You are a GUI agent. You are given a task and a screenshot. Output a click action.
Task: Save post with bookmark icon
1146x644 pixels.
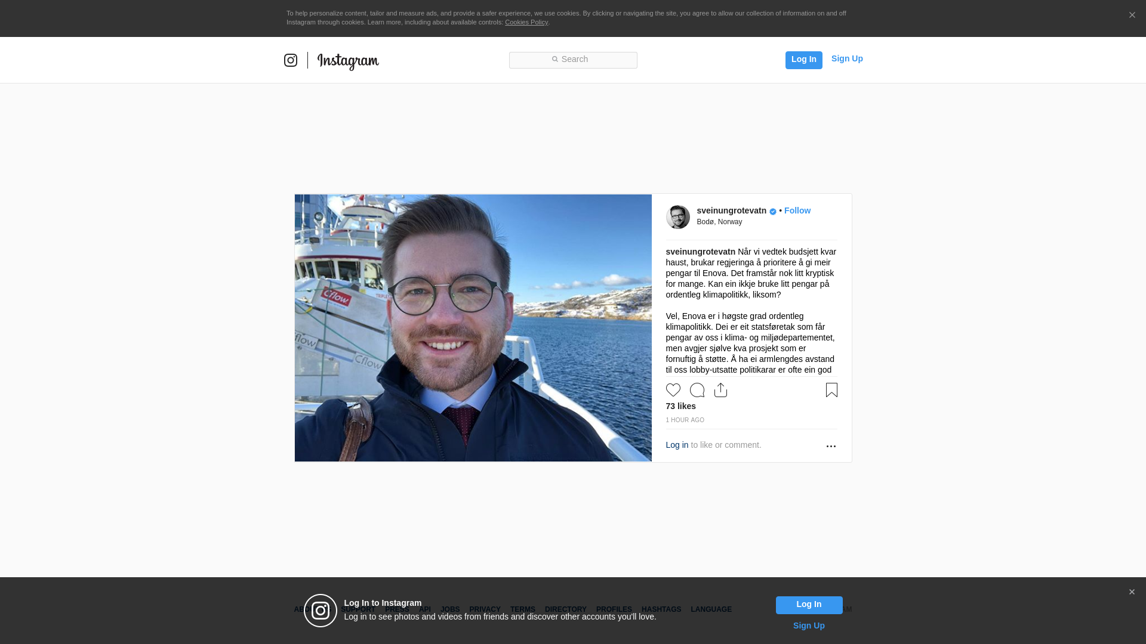coord(831,390)
